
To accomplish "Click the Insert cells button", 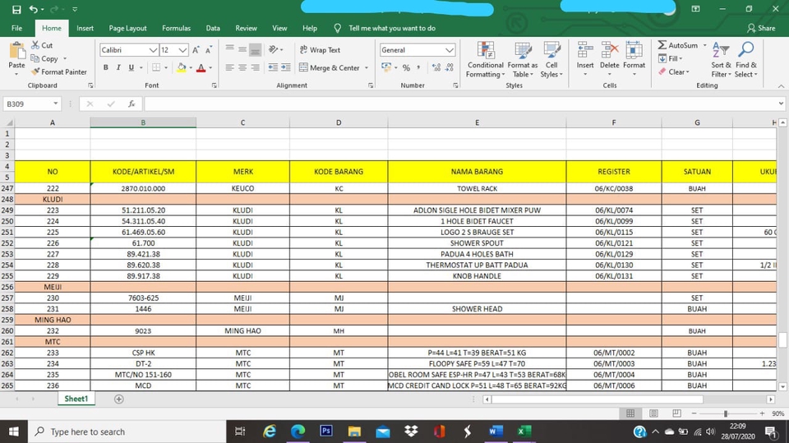I will pos(585,59).
